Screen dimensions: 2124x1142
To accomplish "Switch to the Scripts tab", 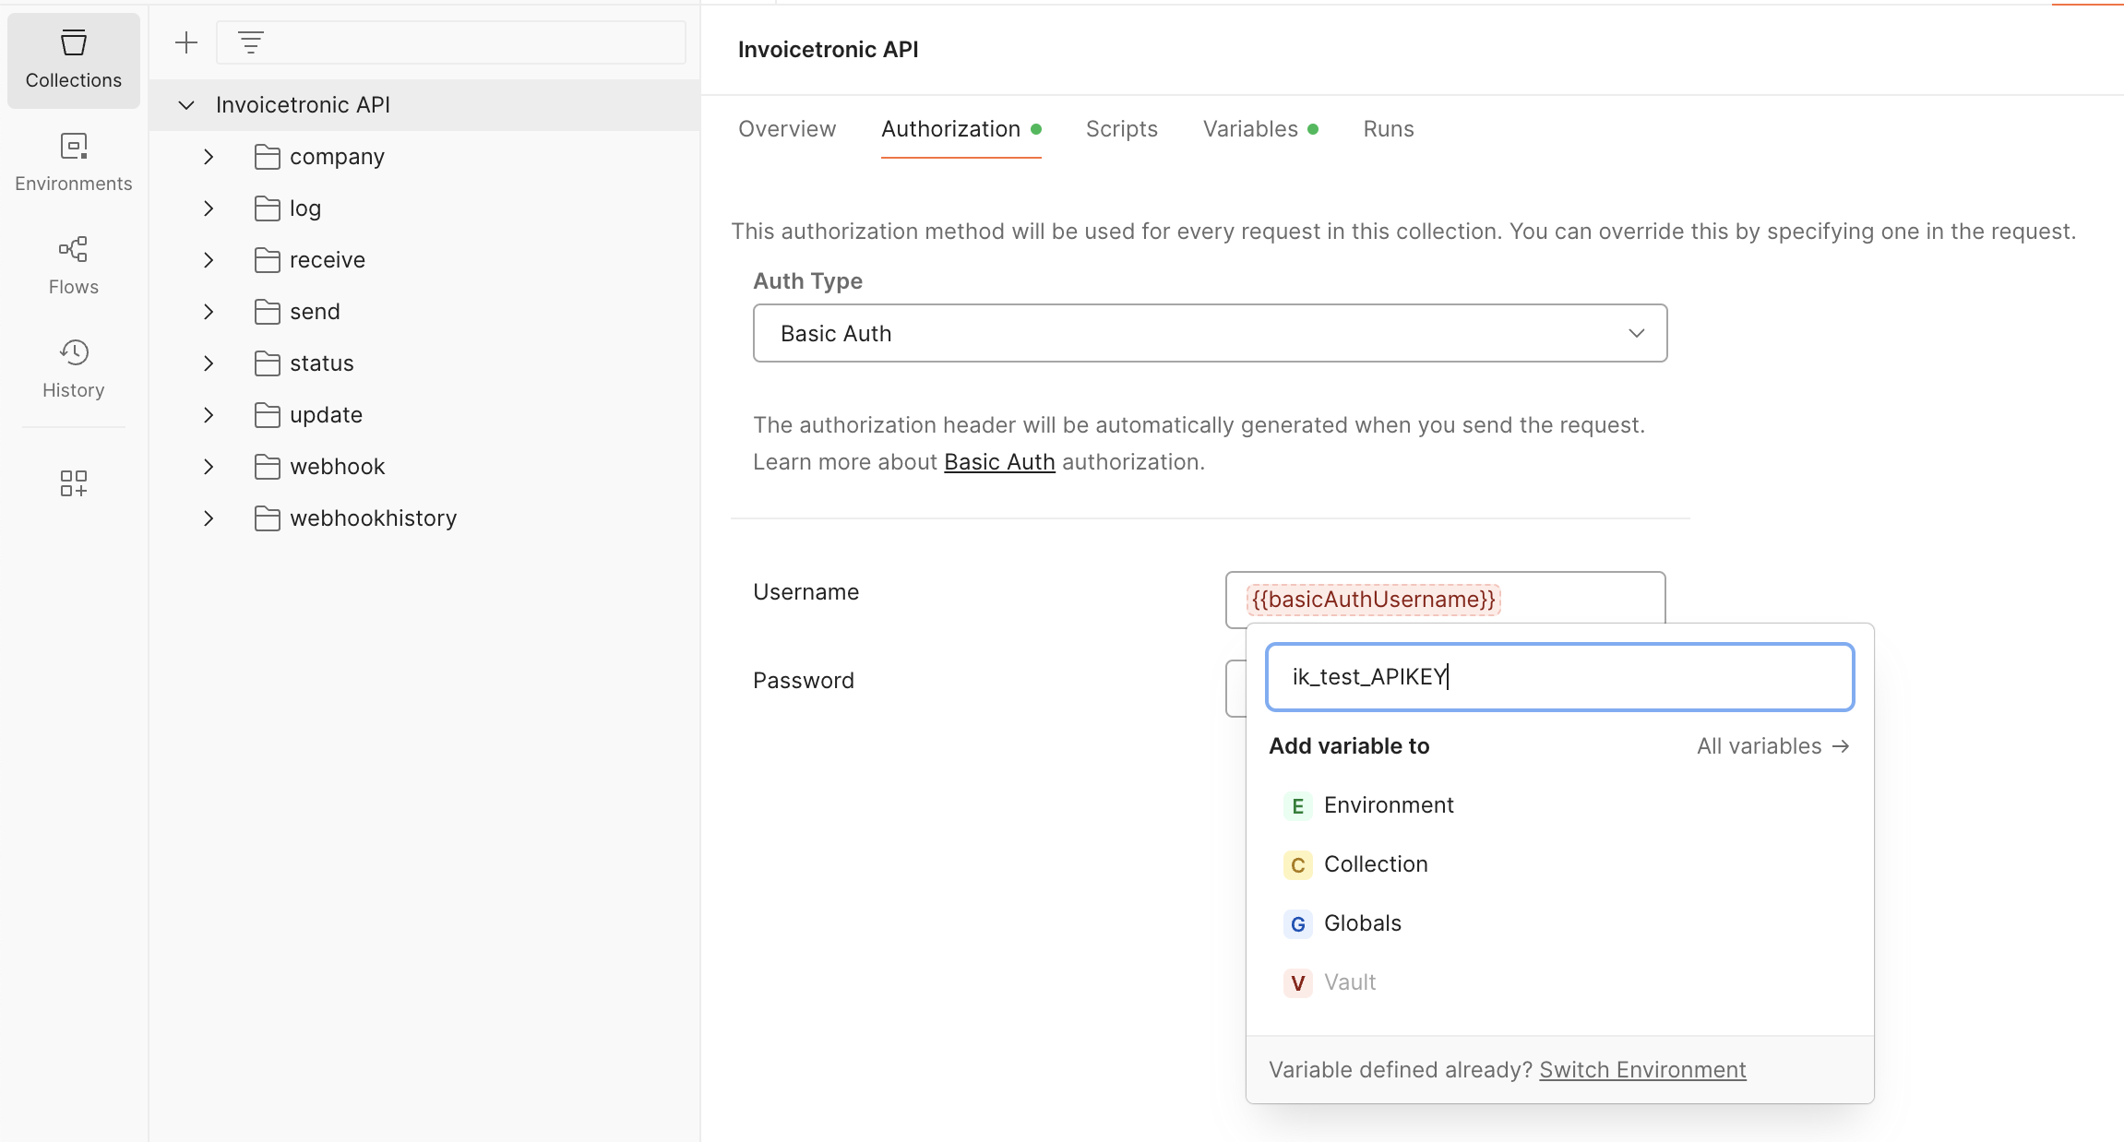I will click(1121, 129).
